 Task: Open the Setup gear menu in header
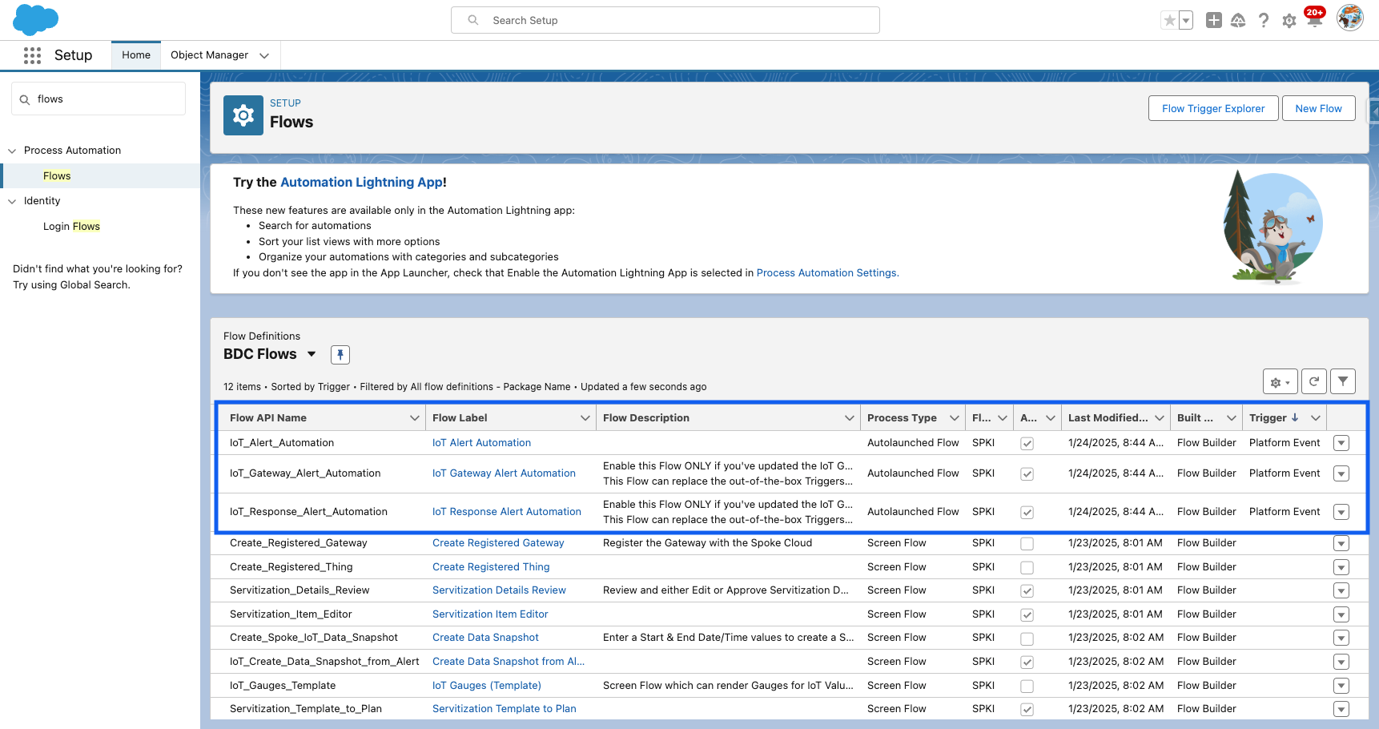coord(1289,21)
